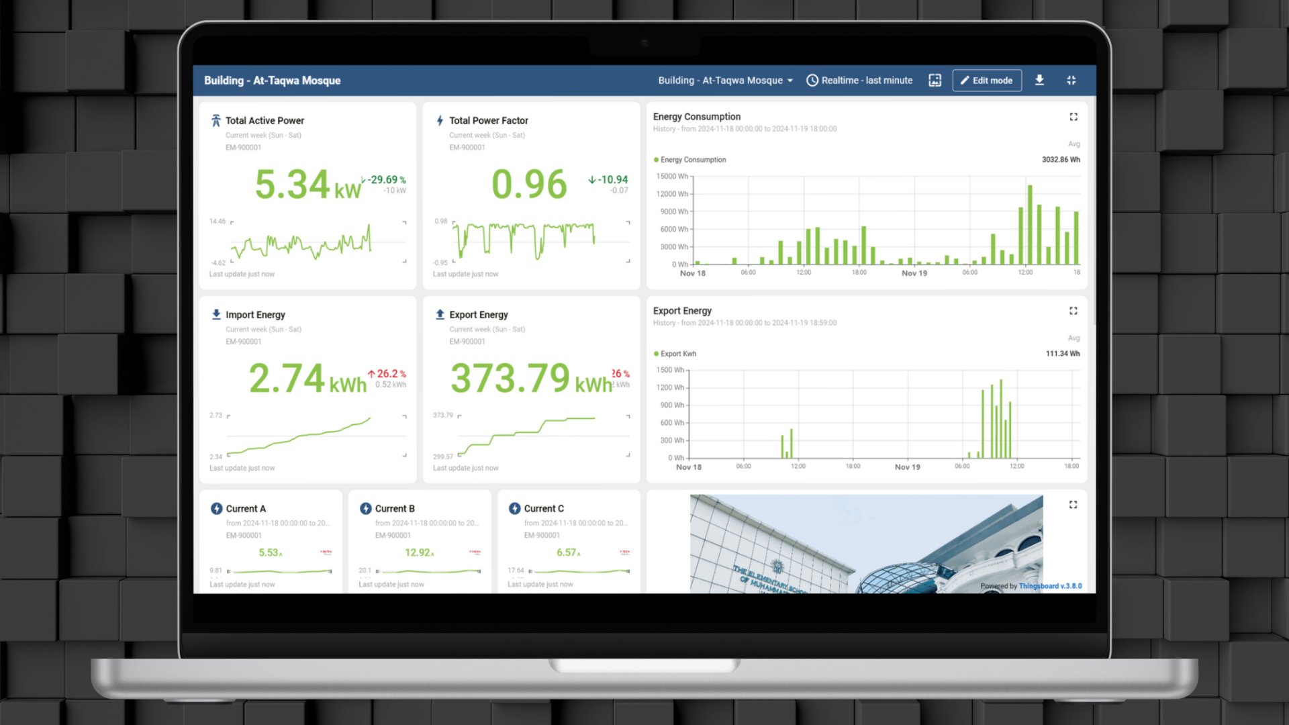The image size is (1289, 725).
Task: Click the 0.96 power factor value
Action: pos(529,185)
